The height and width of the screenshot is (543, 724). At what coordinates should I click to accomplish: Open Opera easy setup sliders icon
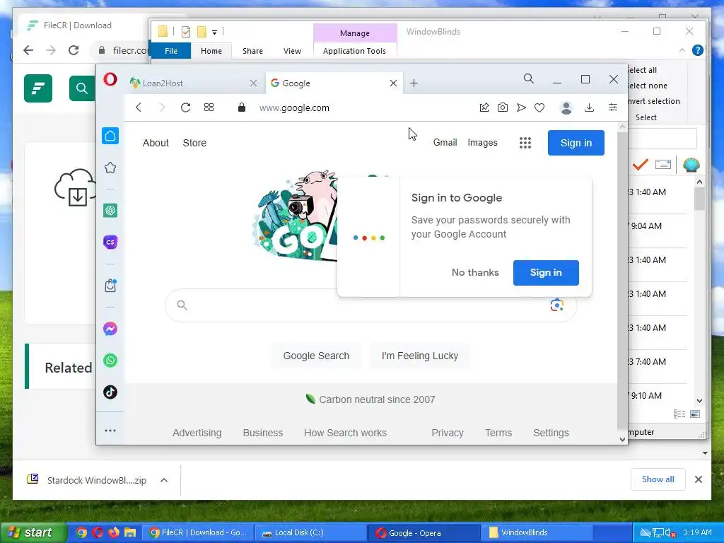[x=613, y=107]
